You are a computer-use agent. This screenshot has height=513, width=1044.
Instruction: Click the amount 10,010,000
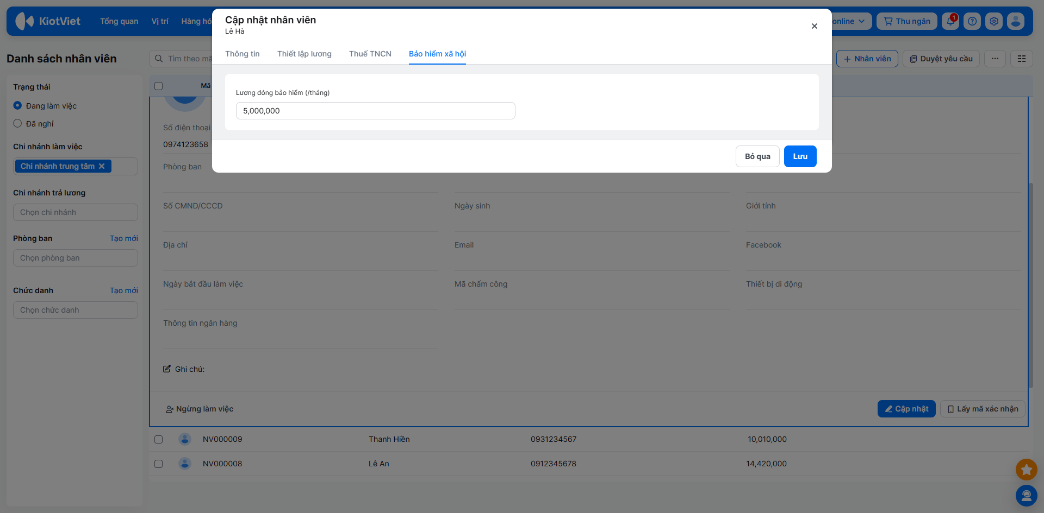point(767,439)
